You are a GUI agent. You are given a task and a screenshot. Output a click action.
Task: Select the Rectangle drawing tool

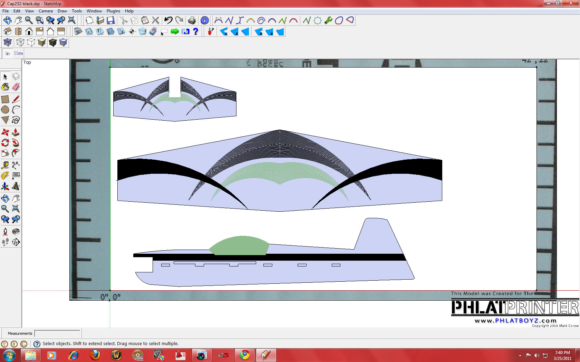(x=5, y=99)
